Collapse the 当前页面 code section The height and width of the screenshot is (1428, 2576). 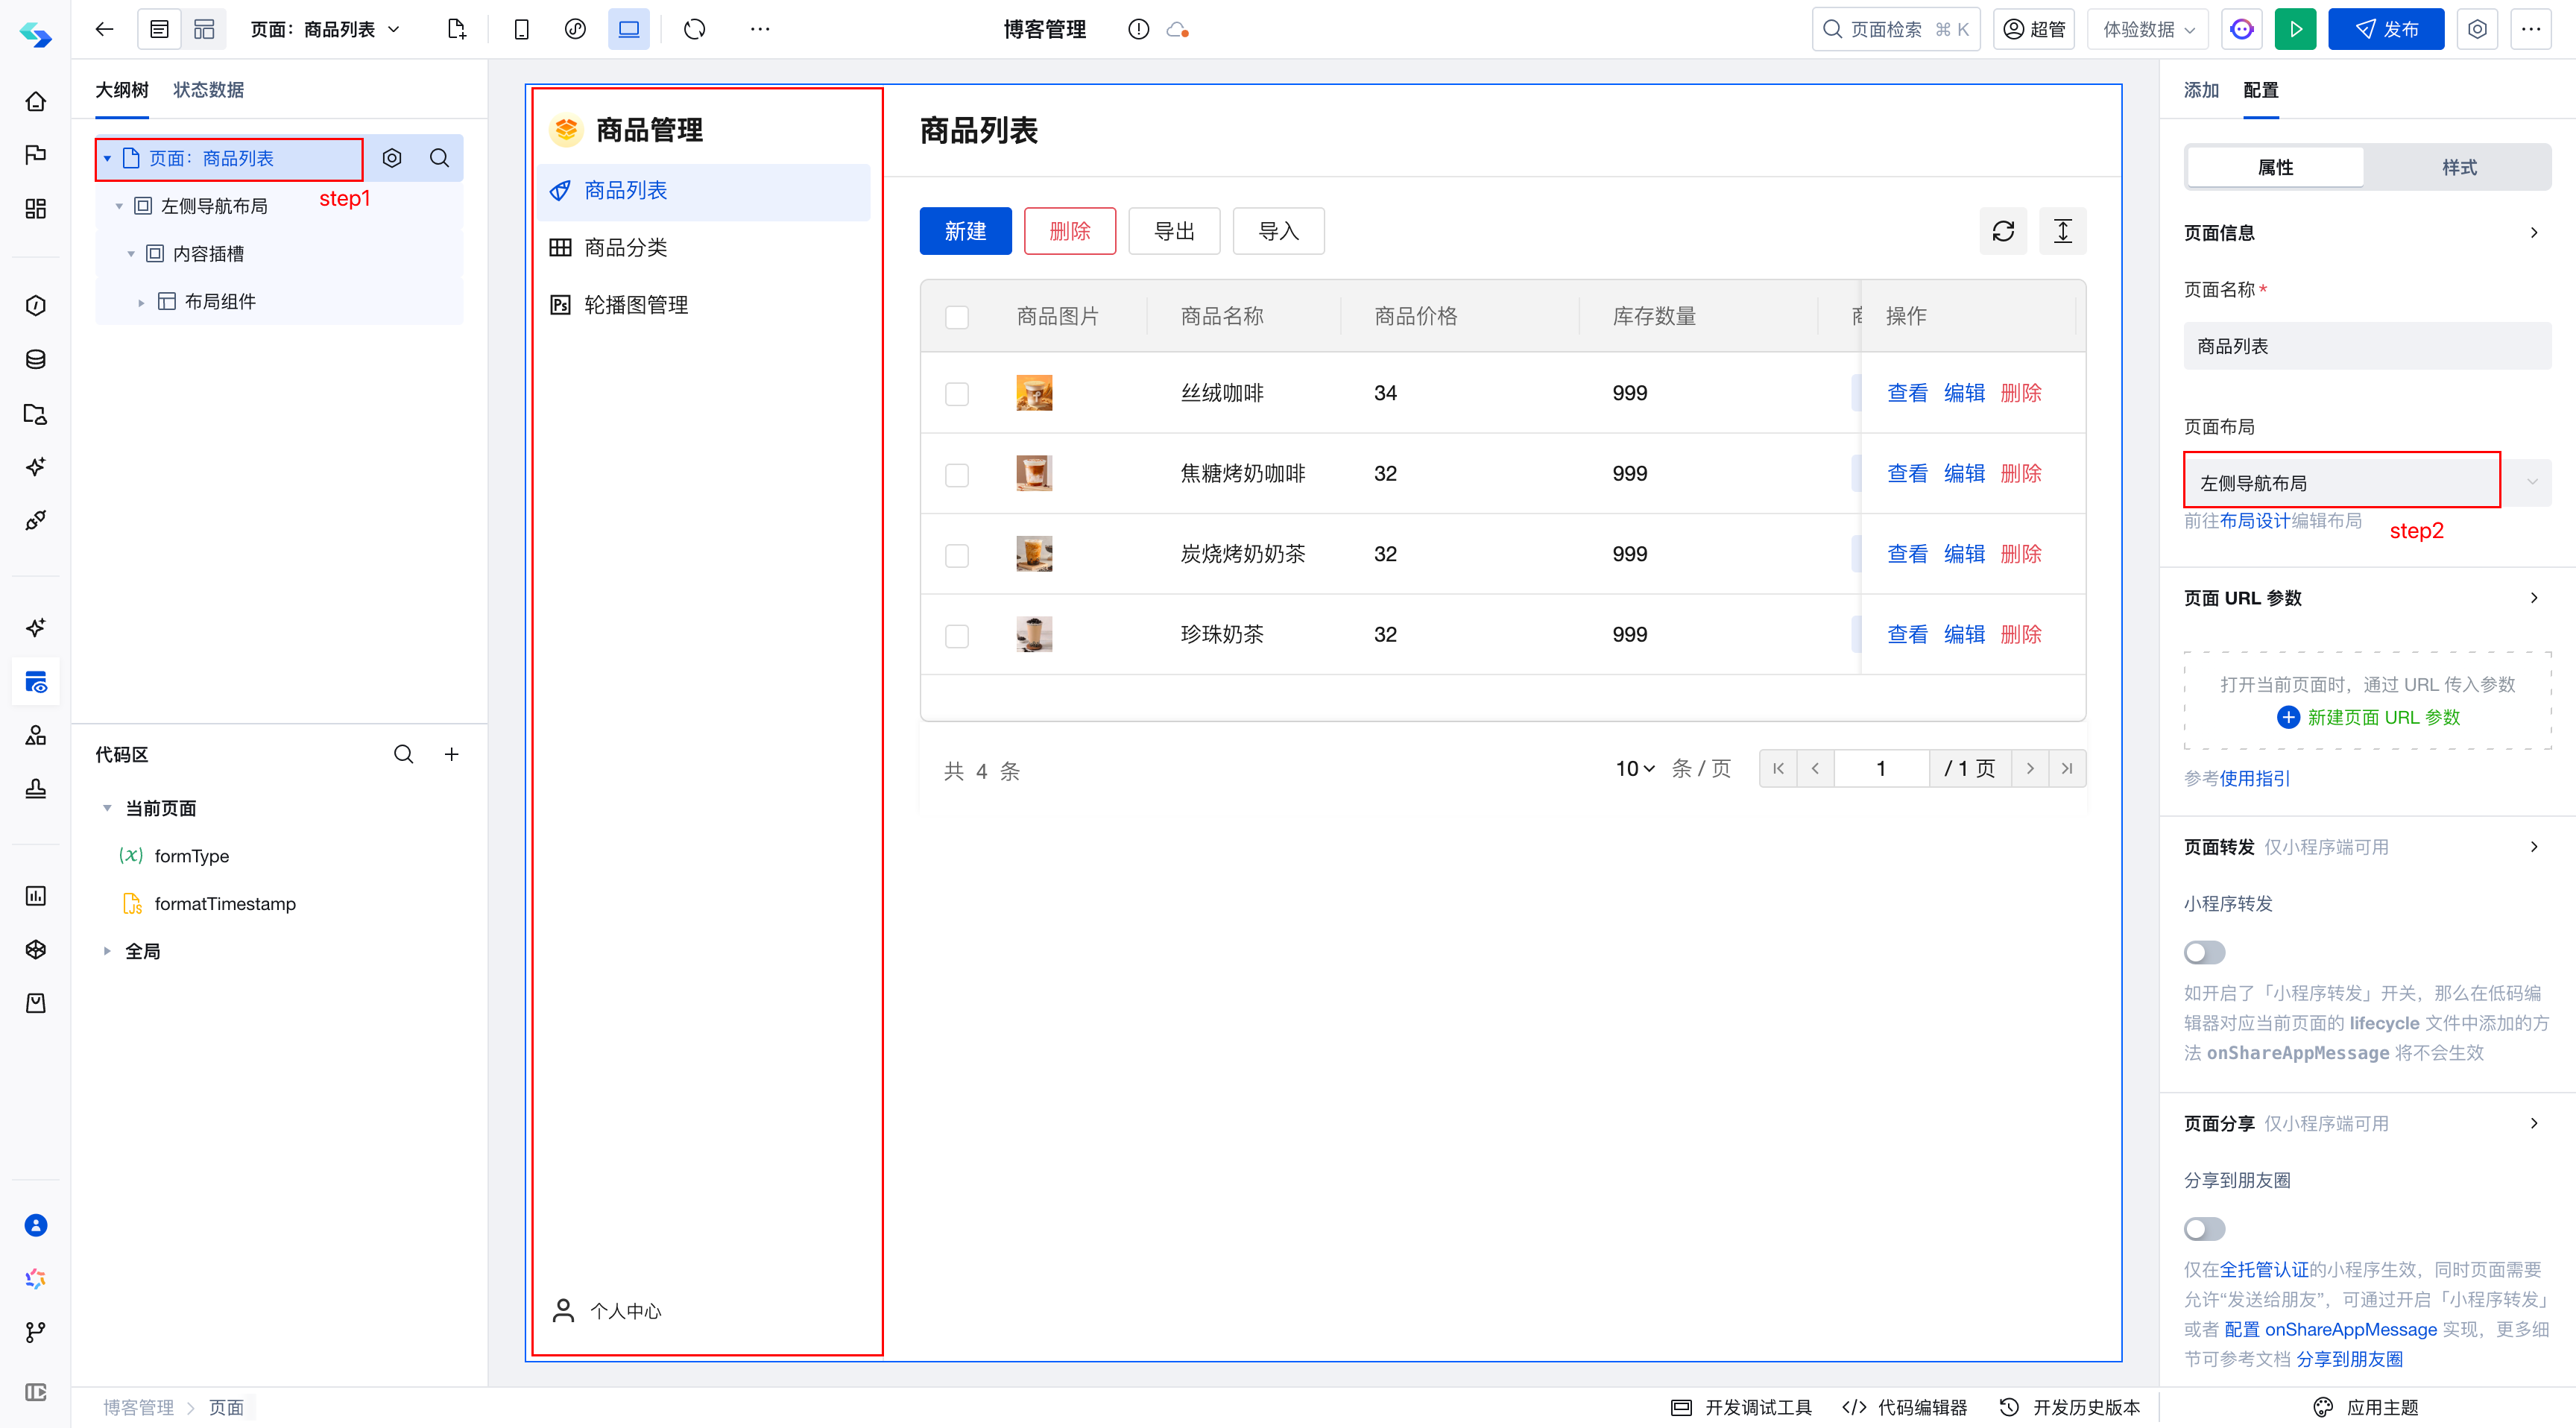[x=107, y=808]
